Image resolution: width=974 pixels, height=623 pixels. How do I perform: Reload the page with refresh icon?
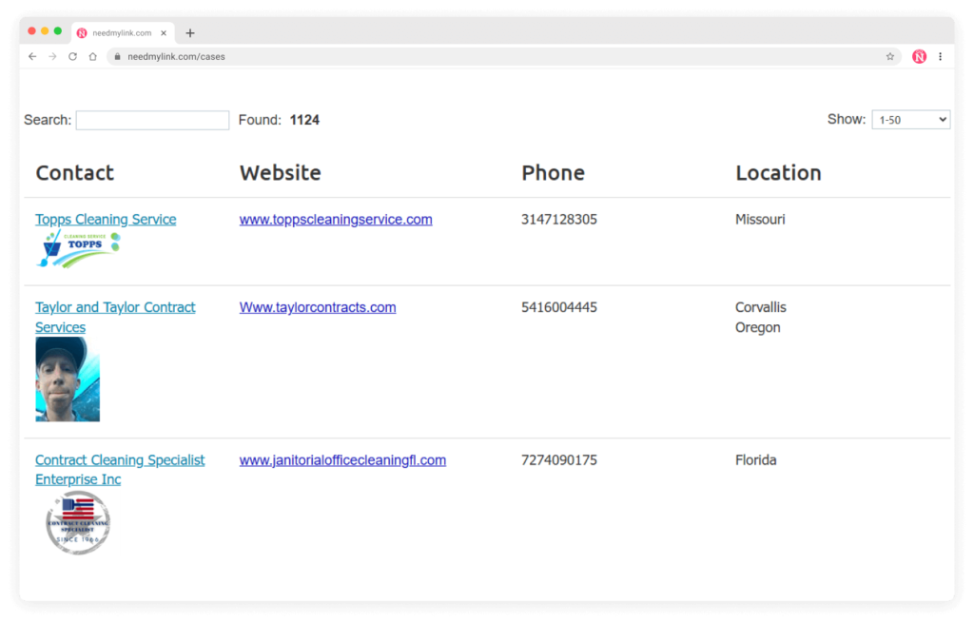(x=72, y=57)
